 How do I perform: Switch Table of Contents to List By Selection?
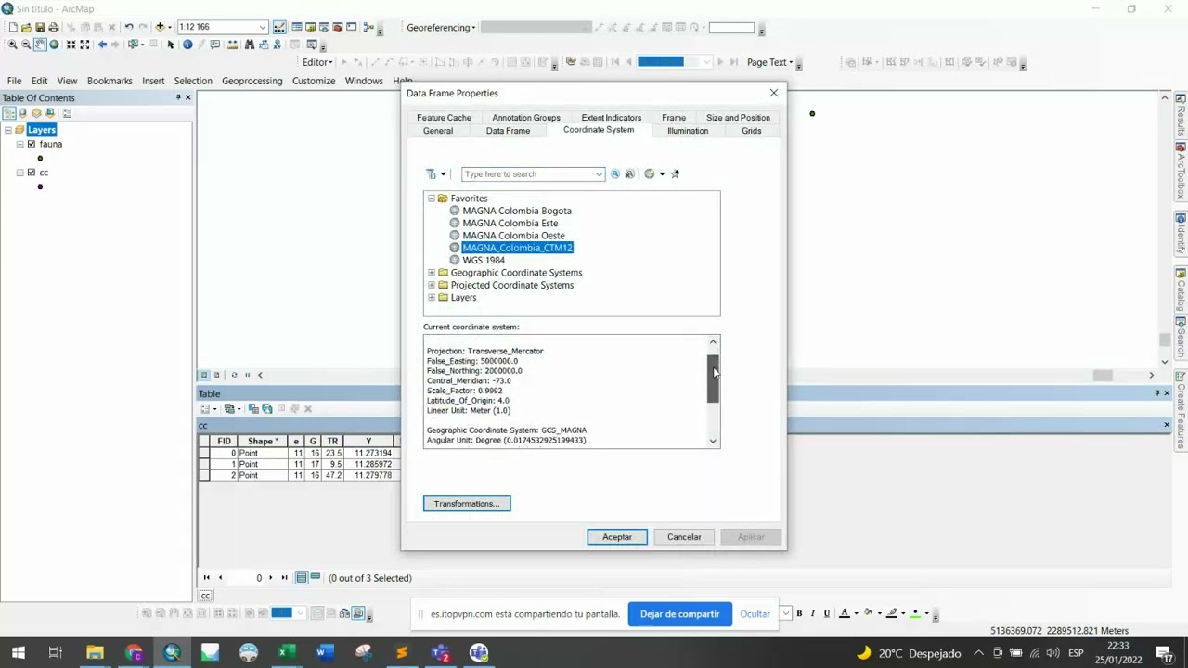coord(50,113)
